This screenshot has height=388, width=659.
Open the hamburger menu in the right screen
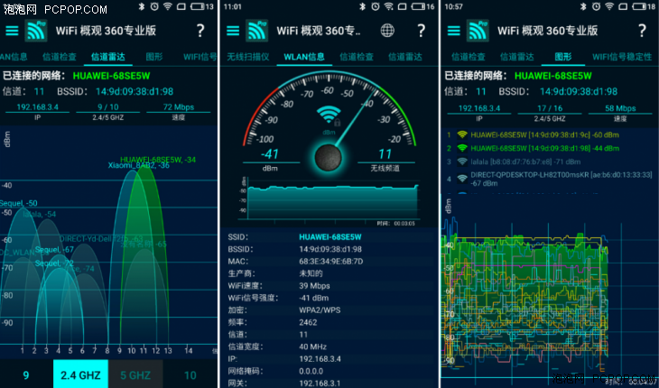pyautogui.click(x=453, y=31)
